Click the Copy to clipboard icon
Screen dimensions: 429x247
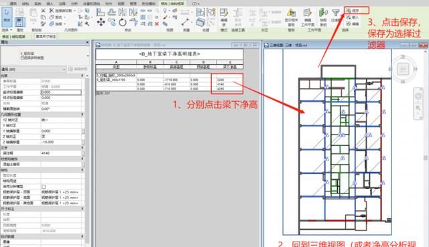(43, 17)
